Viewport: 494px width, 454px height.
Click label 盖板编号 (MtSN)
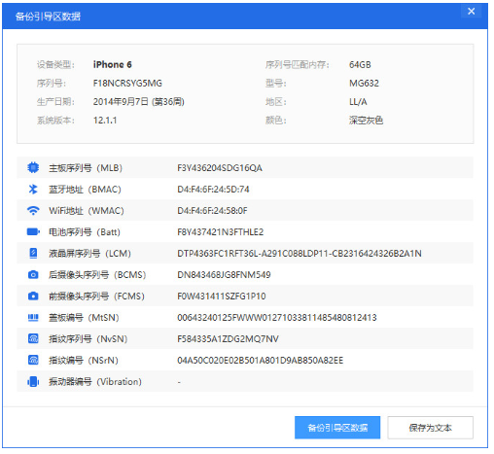(84, 318)
